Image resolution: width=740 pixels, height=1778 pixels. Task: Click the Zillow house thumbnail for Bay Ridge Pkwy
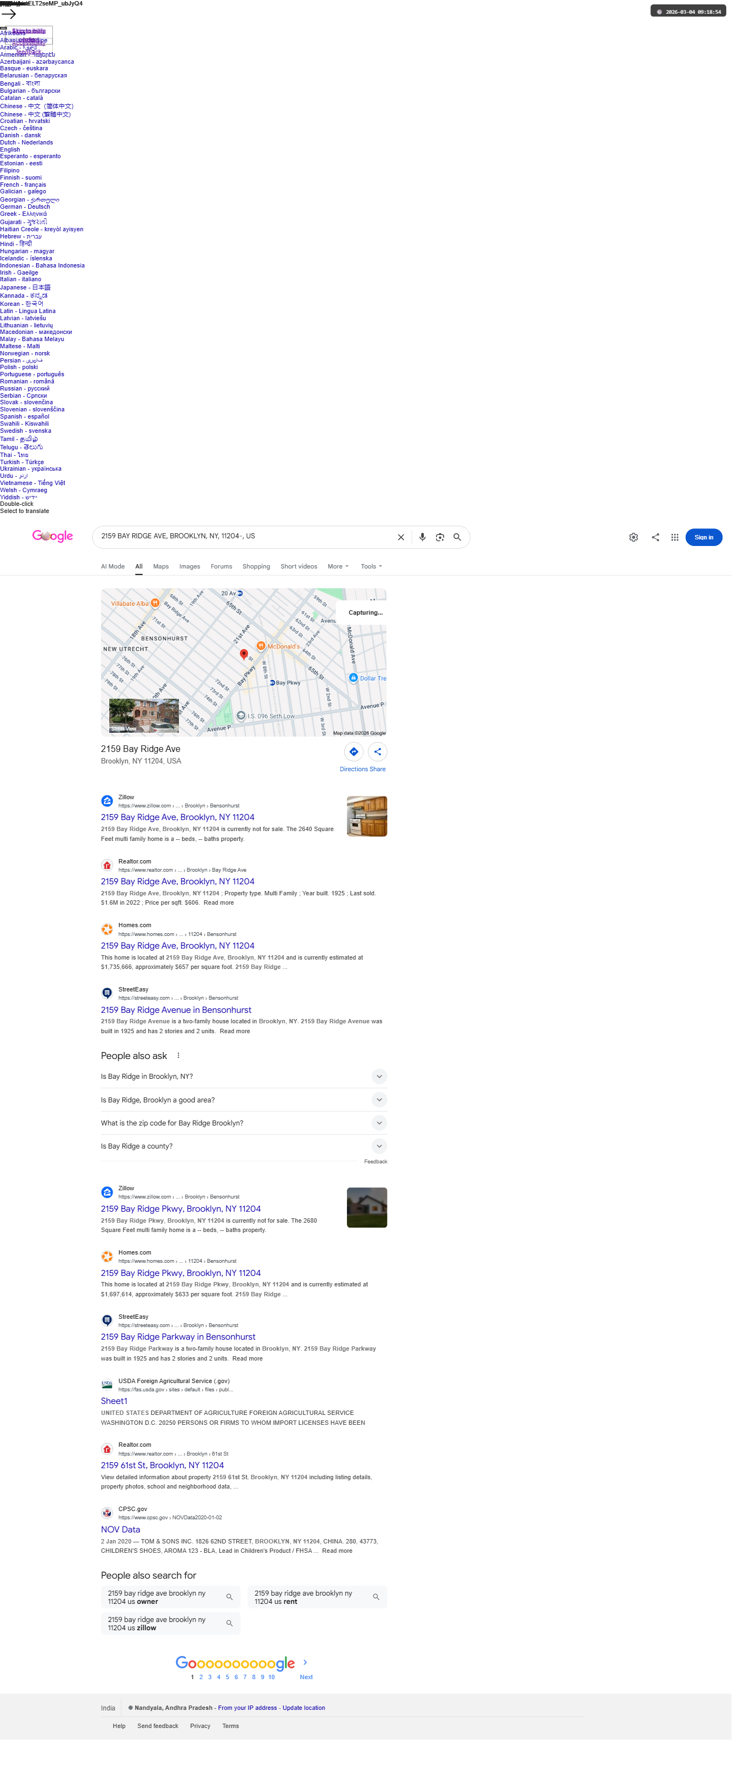point(366,1207)
